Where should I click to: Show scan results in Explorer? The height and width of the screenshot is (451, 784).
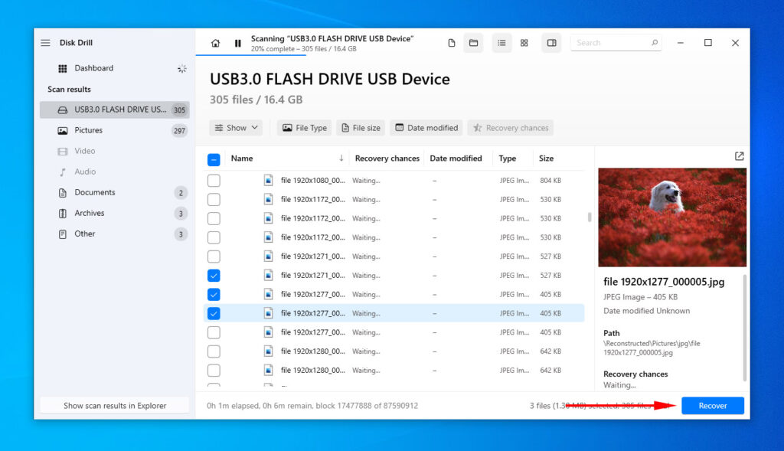tap(113, 404)
